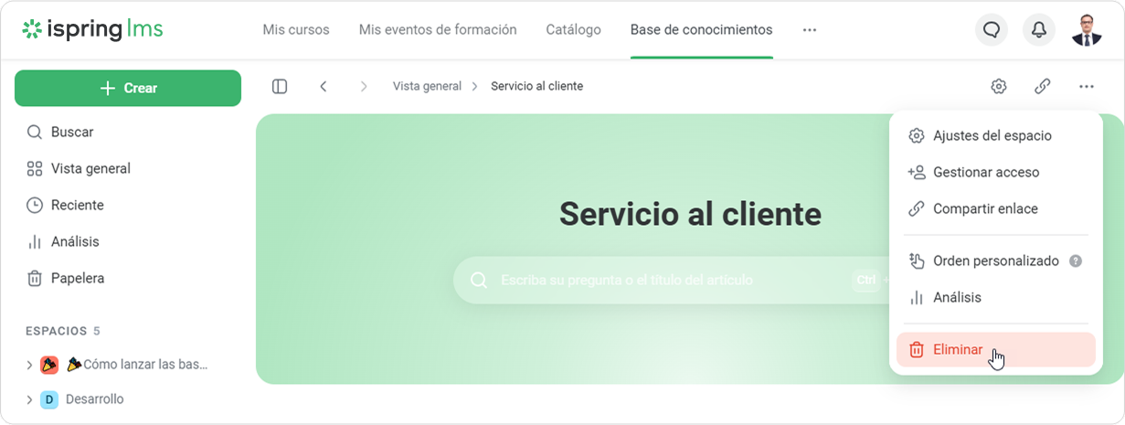This screenshot has height=425, width=1125.
Task: Select Eliminar from the menu
Action: click(x=958, y=349)
